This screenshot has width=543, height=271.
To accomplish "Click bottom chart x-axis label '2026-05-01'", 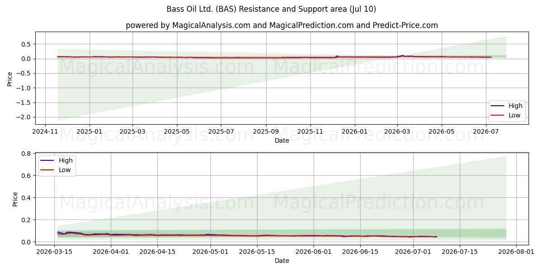I will click(210, 251).
